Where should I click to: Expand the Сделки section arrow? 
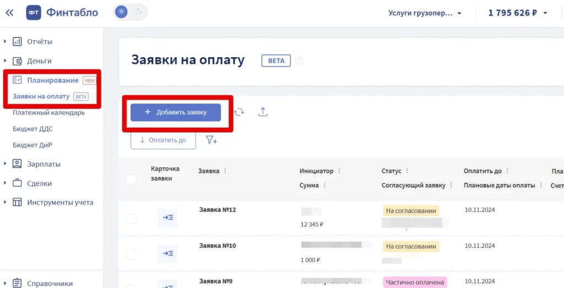(5, 183)
